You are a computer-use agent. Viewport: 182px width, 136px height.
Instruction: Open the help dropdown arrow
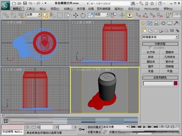click(164, 4)
